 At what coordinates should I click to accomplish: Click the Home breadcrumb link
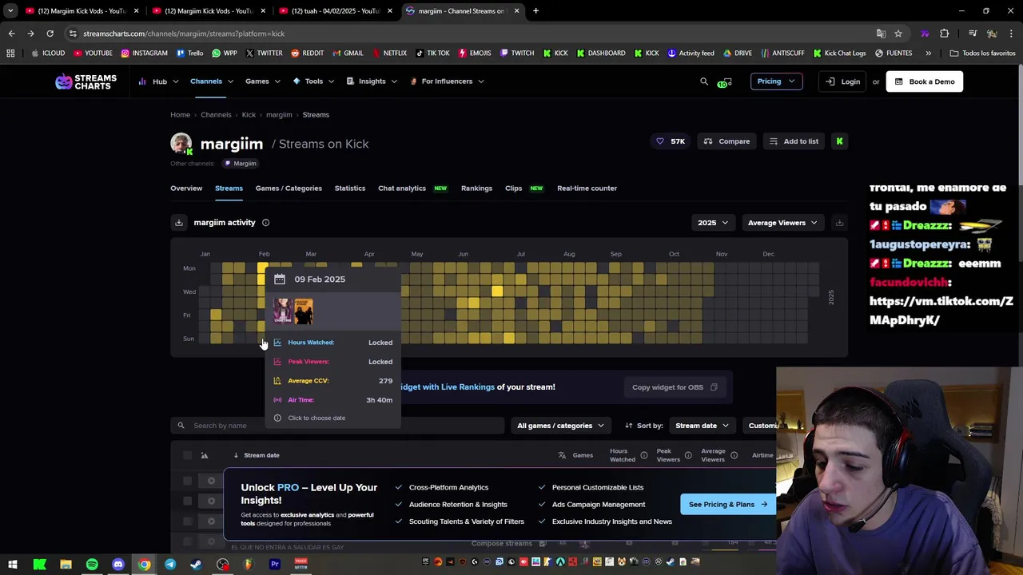pyautogui.click(x=180, y=115)
